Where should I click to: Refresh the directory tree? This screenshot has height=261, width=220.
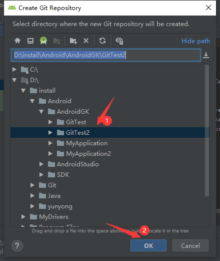[102, 41]
